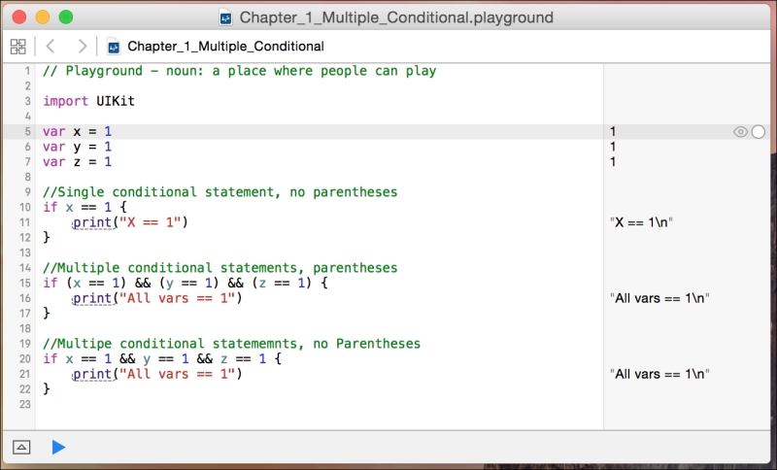Place cursor on 'var z = 1' line

pos(78,162)
